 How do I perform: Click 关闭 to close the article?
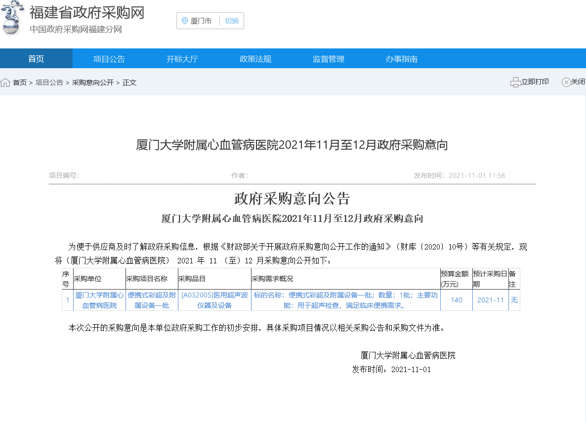click(578, 82)
